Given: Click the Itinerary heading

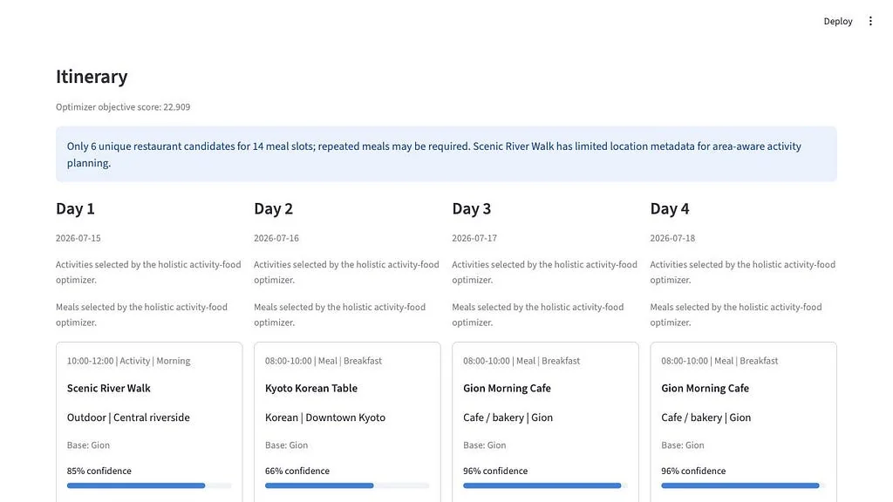Looking at the screenshot, I should 92,77.
